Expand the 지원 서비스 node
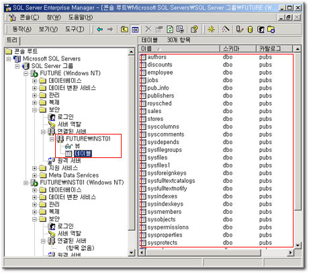 tap(34, 168)
